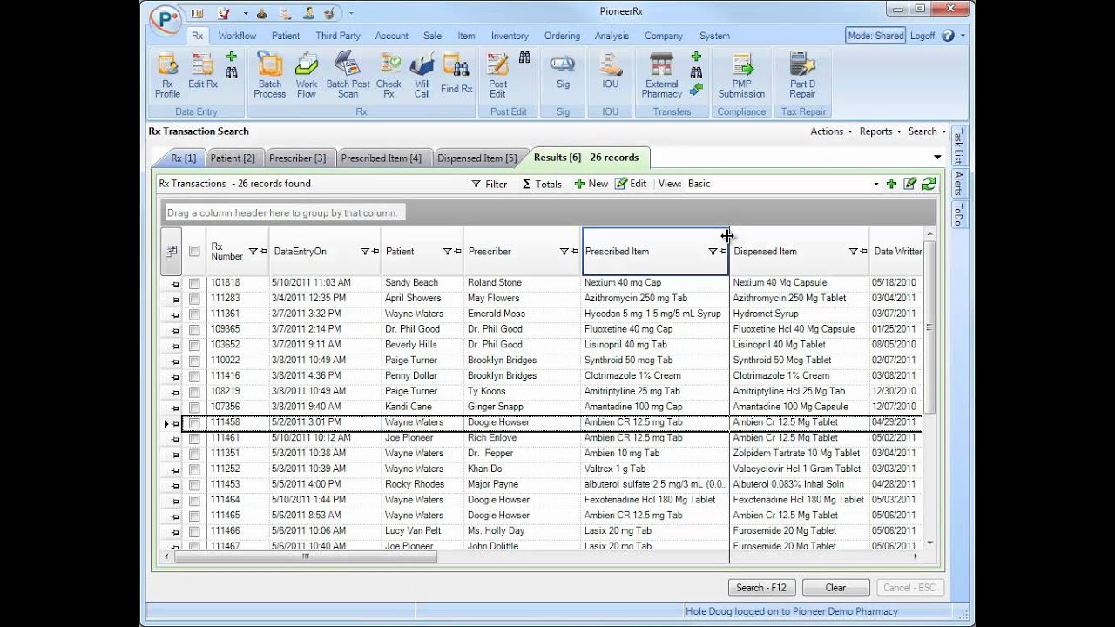Screen dimensions: 1115x627
Task: Open the Dispensed Item column filter
Action: tap(853, 252)
